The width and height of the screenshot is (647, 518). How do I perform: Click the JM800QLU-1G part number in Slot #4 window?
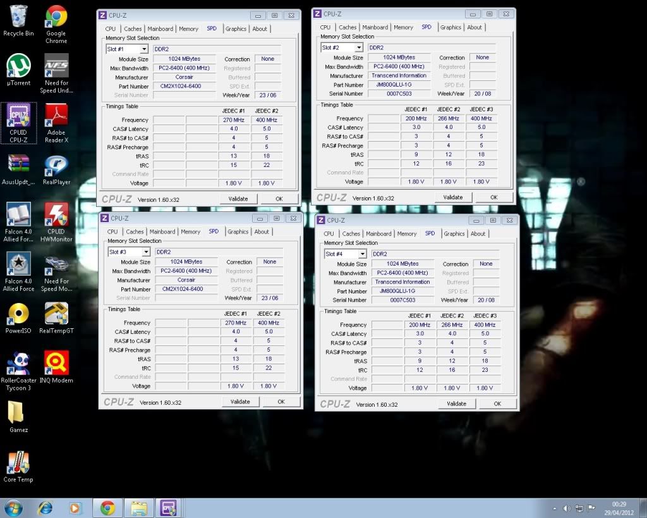click(x=402, y=291)
